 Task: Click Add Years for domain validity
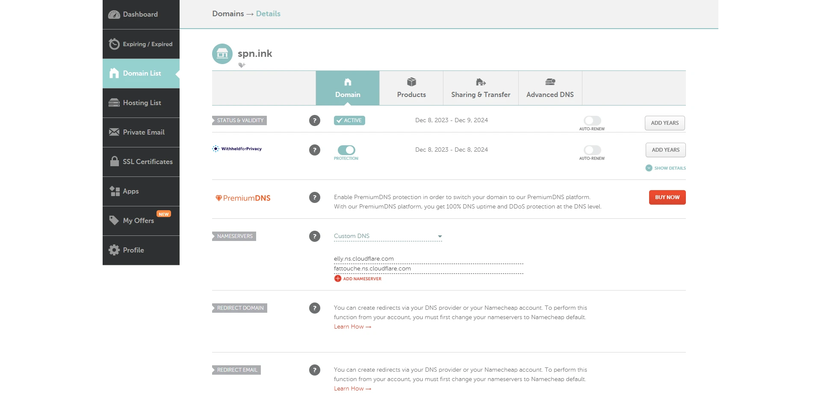(664, 123)
